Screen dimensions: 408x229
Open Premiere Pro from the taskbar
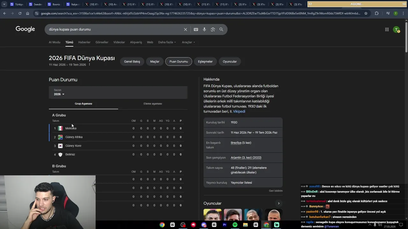pos(224,225)
